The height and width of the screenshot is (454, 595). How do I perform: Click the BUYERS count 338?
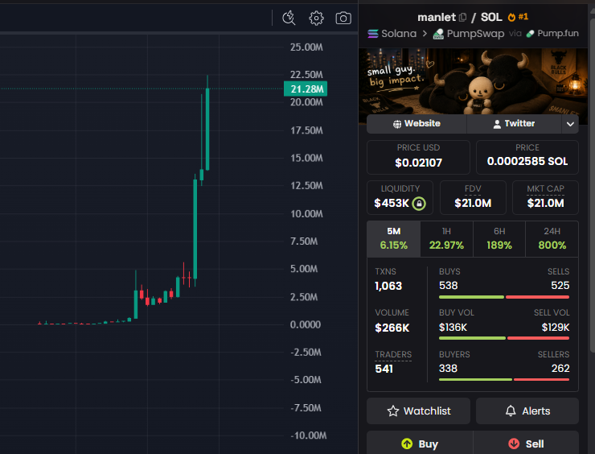click(448, 369)
